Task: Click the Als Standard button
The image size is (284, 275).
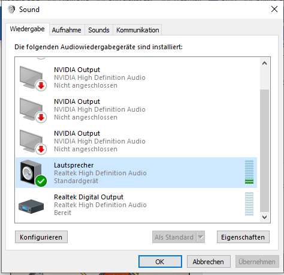Action: 174,237
